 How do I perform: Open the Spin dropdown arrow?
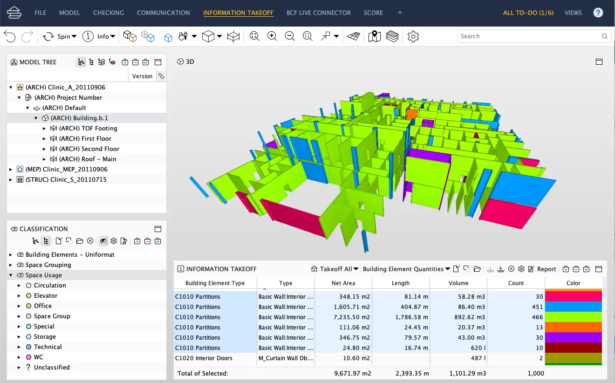point(74,36)
